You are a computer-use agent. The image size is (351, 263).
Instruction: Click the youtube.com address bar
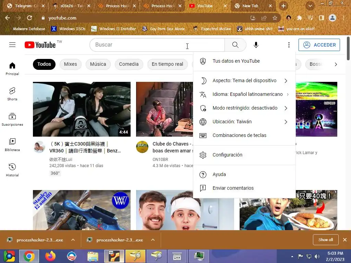[143, 18]
